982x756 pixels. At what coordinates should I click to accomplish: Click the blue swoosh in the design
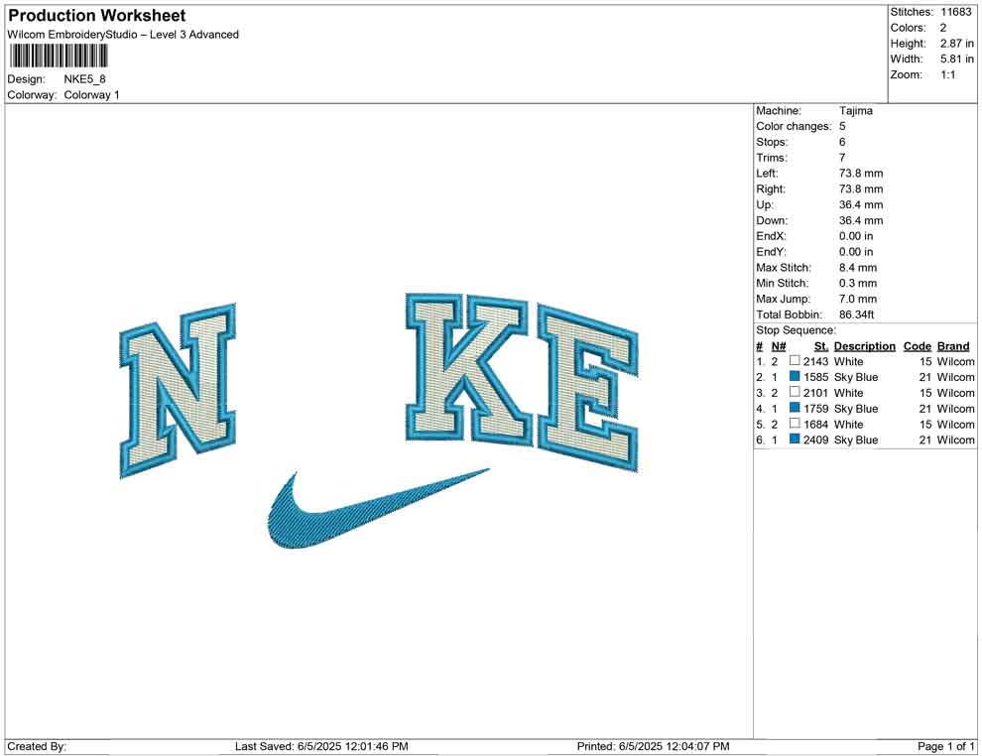(x=378, y=509)
